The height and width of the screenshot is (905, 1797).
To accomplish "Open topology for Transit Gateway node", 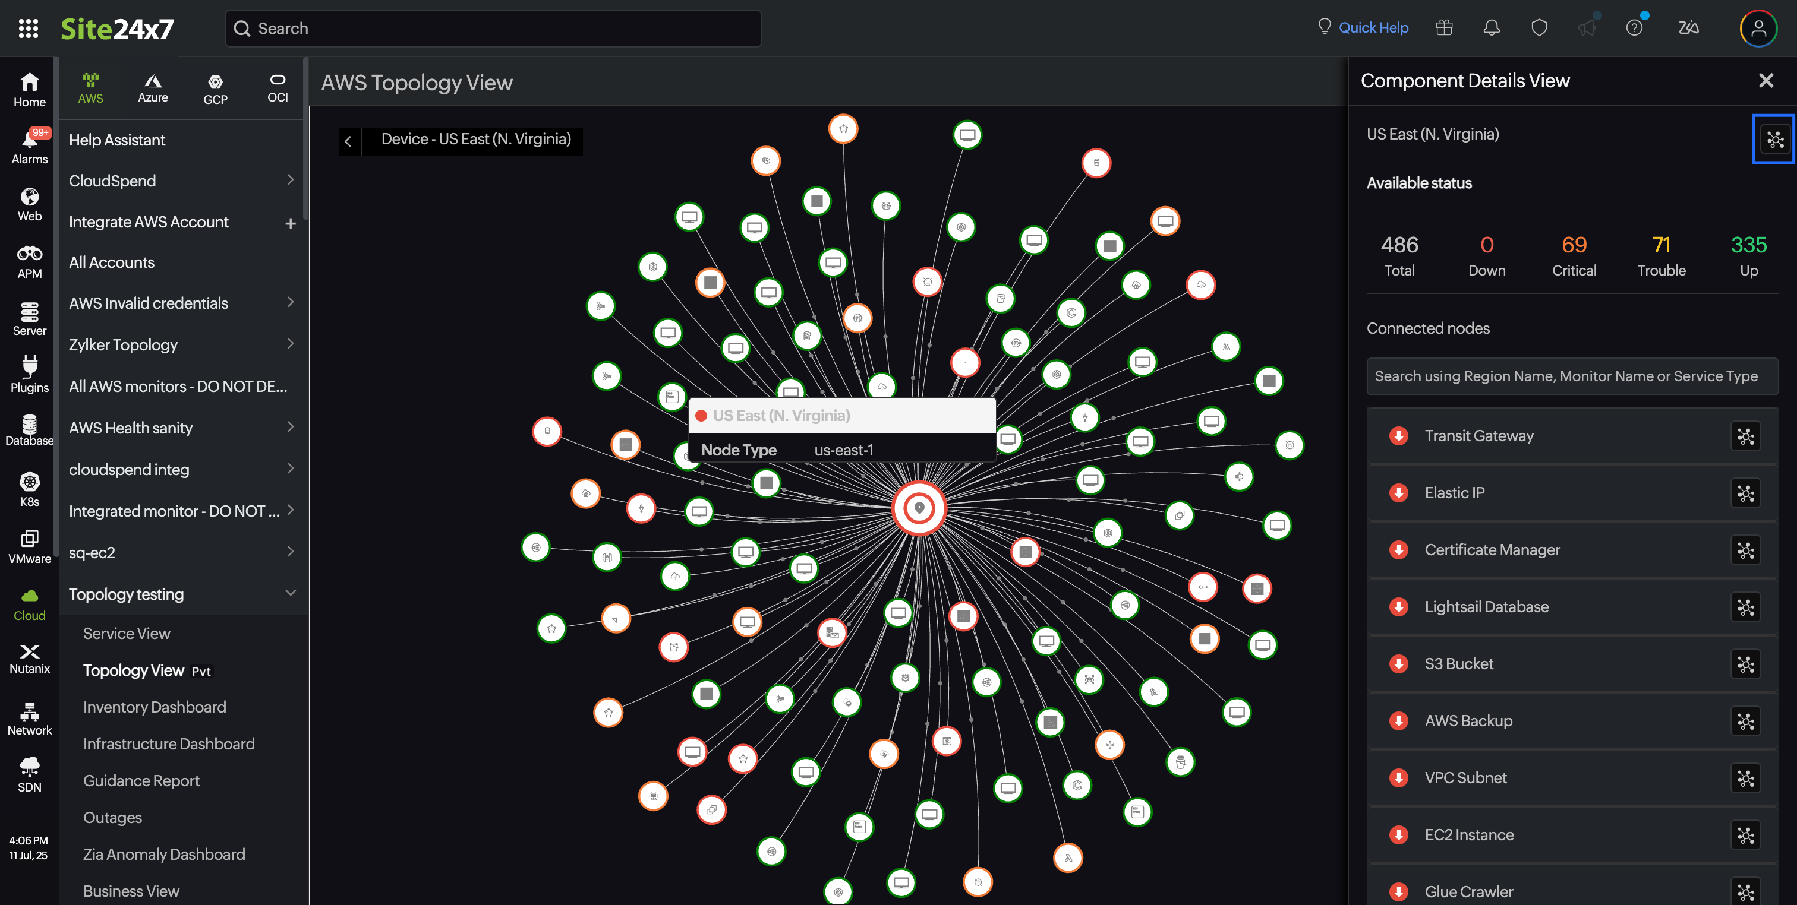I will [1745, 436].
